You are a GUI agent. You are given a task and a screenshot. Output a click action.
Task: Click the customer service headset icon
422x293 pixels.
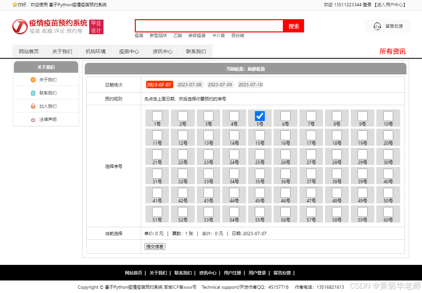[377, 26]
